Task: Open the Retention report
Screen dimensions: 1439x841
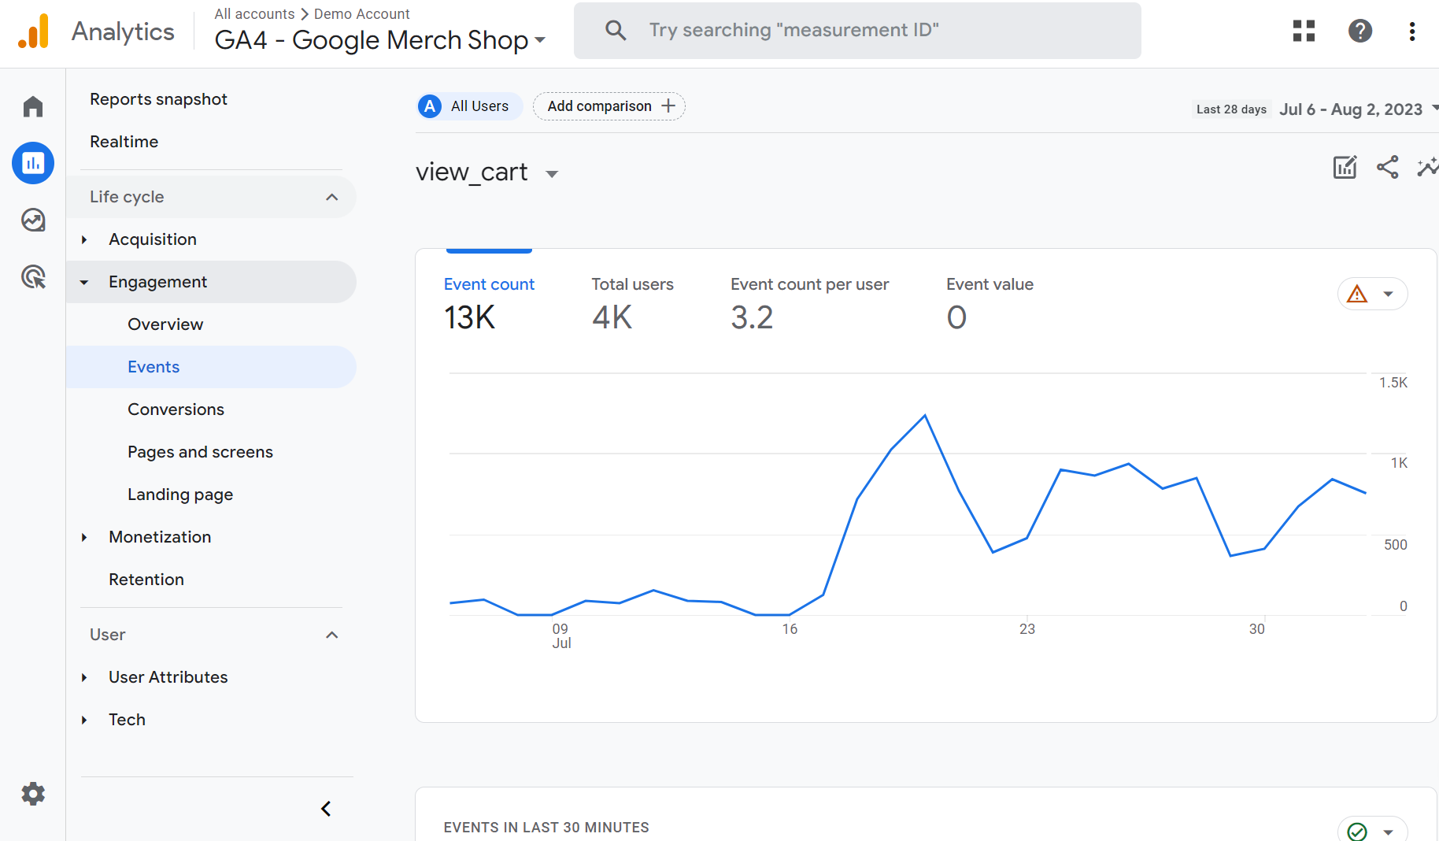Action: click(x=146, y=580)
